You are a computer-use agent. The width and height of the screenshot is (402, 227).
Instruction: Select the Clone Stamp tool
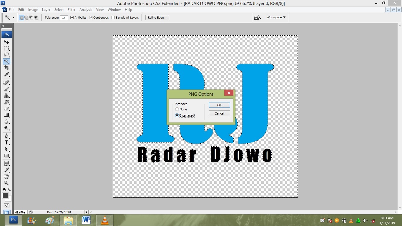(6, 95)
